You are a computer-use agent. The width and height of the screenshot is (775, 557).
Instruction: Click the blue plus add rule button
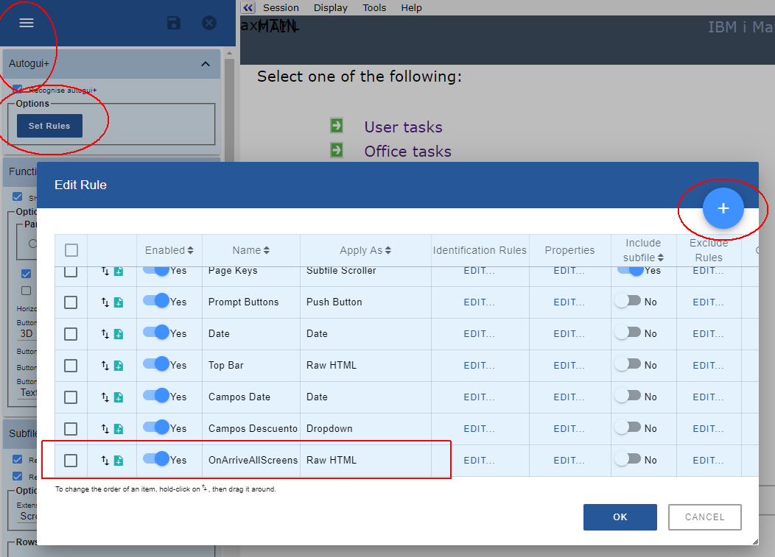pos(723,209)
